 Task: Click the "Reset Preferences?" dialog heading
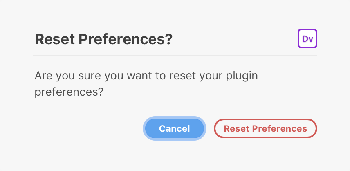[103, 39]
